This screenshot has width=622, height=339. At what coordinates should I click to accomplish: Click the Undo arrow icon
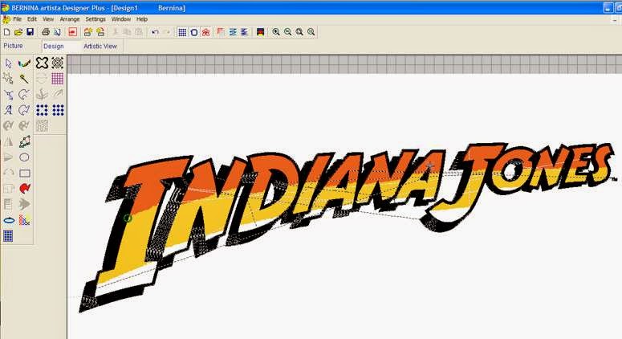click(155, 32)
